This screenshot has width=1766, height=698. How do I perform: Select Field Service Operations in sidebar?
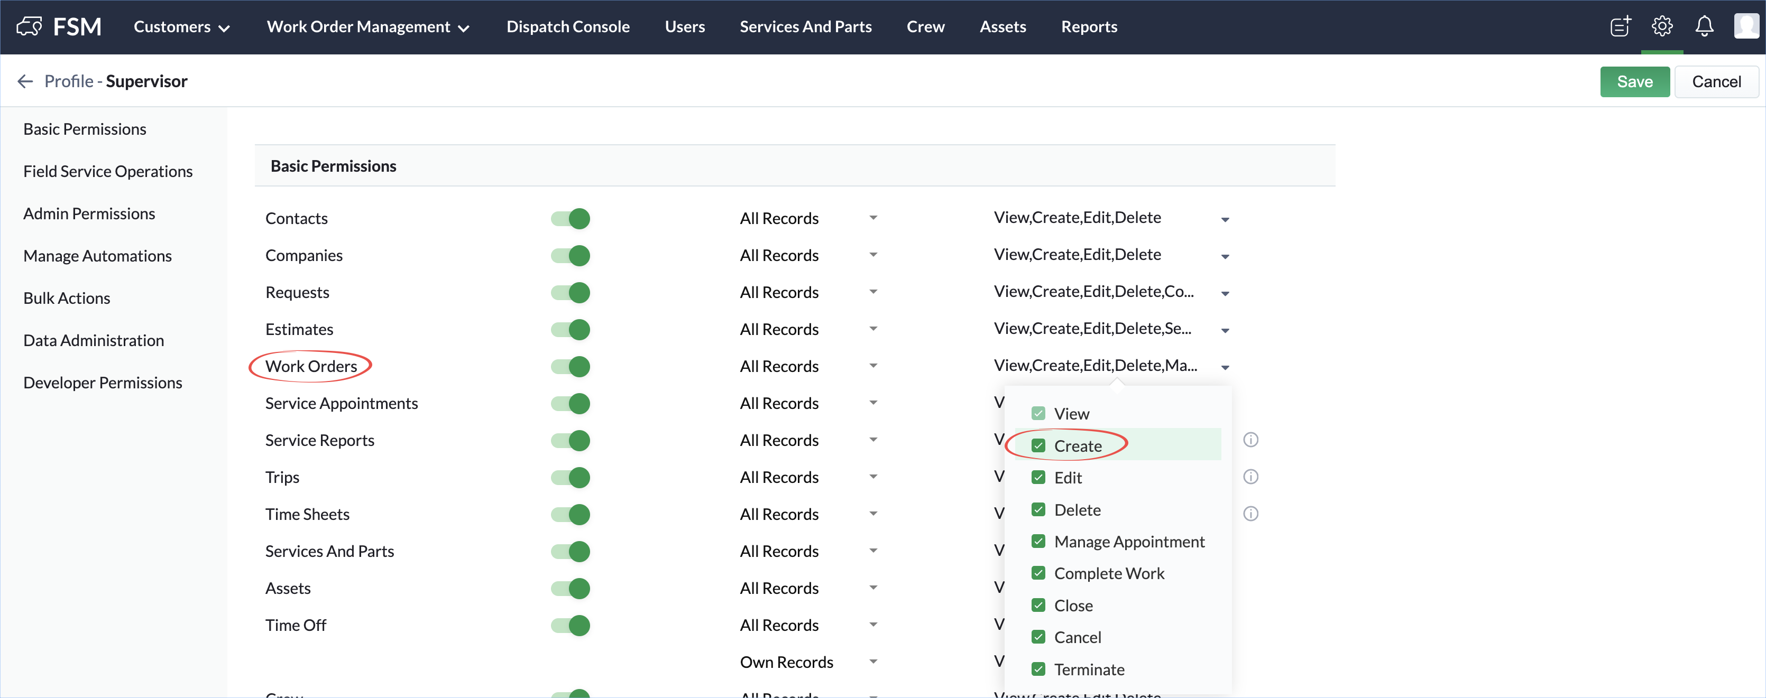(x=108, y=171)
